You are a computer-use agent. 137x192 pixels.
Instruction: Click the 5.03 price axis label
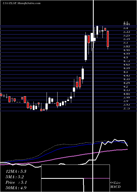click(126, 46)
